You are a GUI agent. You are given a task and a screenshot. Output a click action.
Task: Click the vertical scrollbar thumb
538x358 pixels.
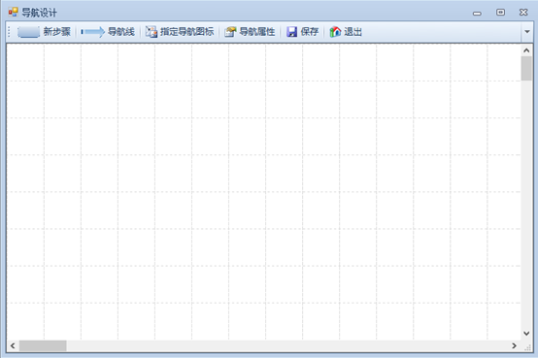point(526,69)
